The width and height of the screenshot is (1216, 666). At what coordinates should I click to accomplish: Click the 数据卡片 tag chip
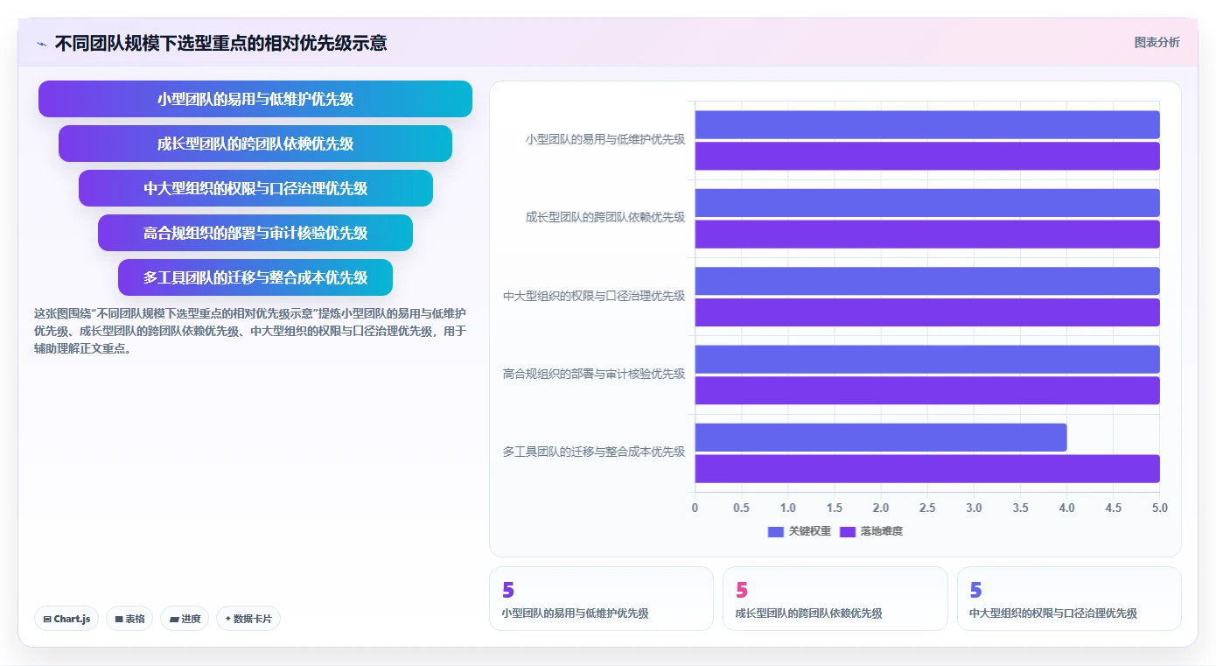248,619
